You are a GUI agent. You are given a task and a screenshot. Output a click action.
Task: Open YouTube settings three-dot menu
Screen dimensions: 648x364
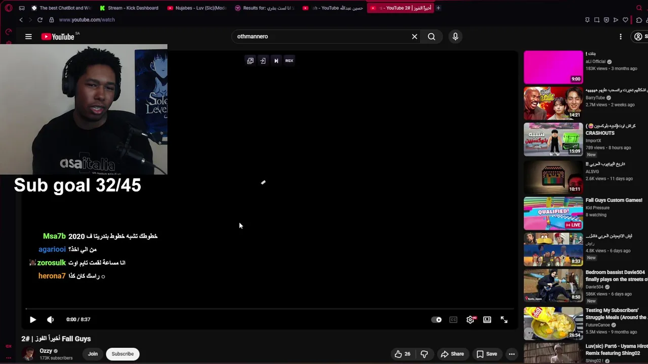coord(621,36)
